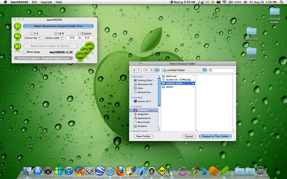Open the batchRESIZE menu
The image size is (287, 179).
pyautogui.click(x=19, y=2)
